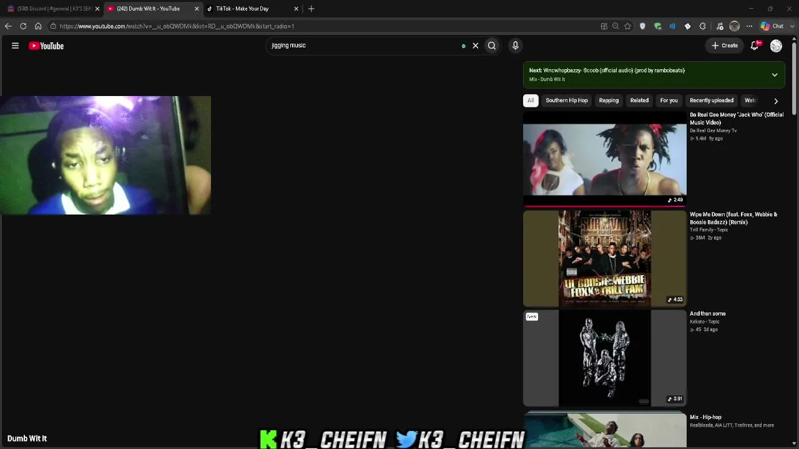Start voice search with the microphone
799x449 pixels.
pyautogui.click(x=515, y=46)
